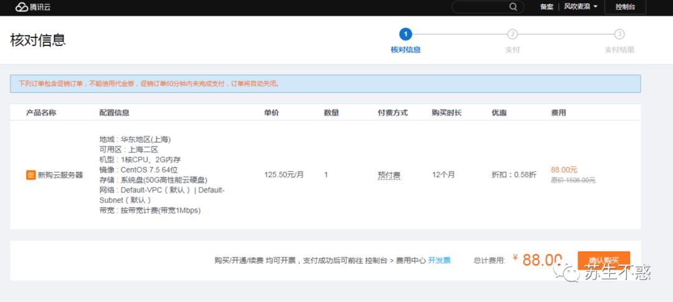Image resolution: width=673 pixels, height=302 pixels.
Task: Click the 可用区：上海二区 line
Action: [x=129, y=149]
